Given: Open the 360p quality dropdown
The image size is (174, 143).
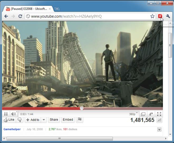Looking at the screenshot, I should (133, 114).
